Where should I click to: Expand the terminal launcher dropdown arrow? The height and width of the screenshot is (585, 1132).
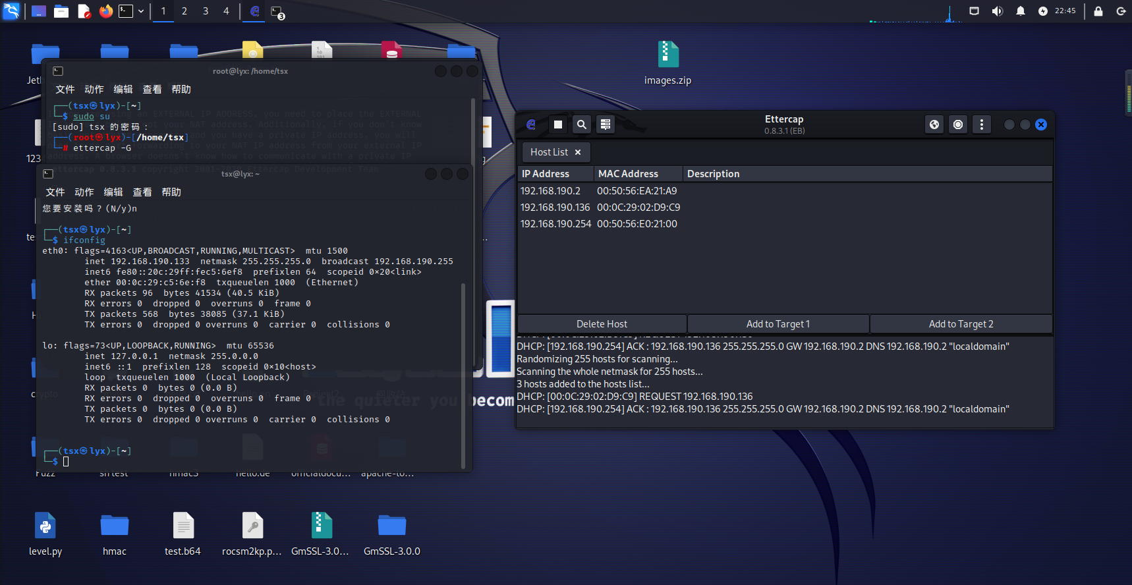[x=141, y=11]
